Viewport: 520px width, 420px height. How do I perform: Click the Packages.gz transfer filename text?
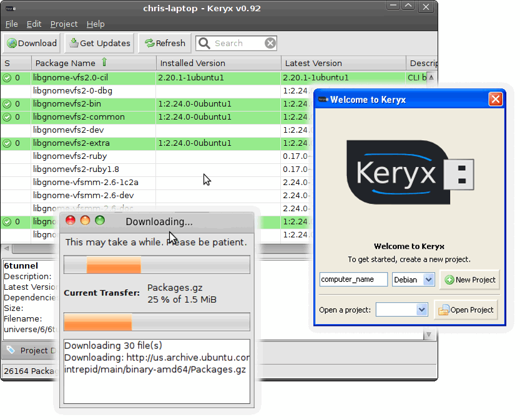(x=175, y=288)
